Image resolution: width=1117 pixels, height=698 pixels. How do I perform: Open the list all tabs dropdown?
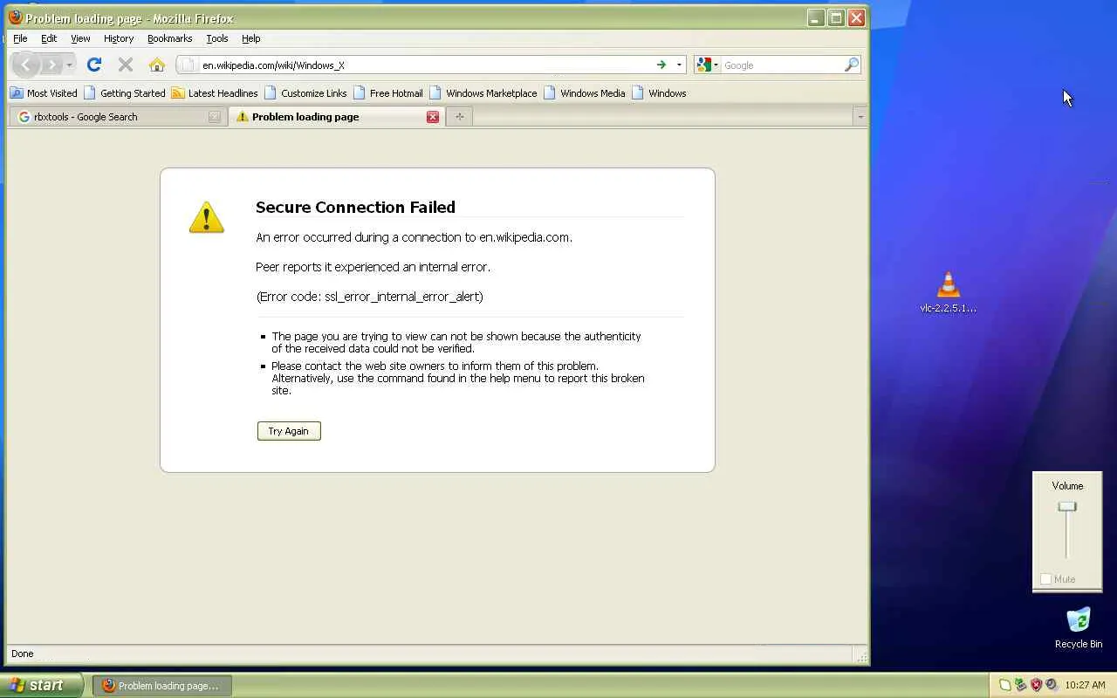(860, 117)
